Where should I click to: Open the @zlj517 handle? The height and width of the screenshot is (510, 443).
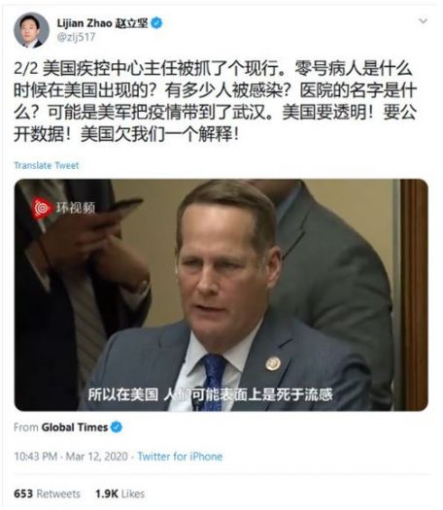(76, 37)
